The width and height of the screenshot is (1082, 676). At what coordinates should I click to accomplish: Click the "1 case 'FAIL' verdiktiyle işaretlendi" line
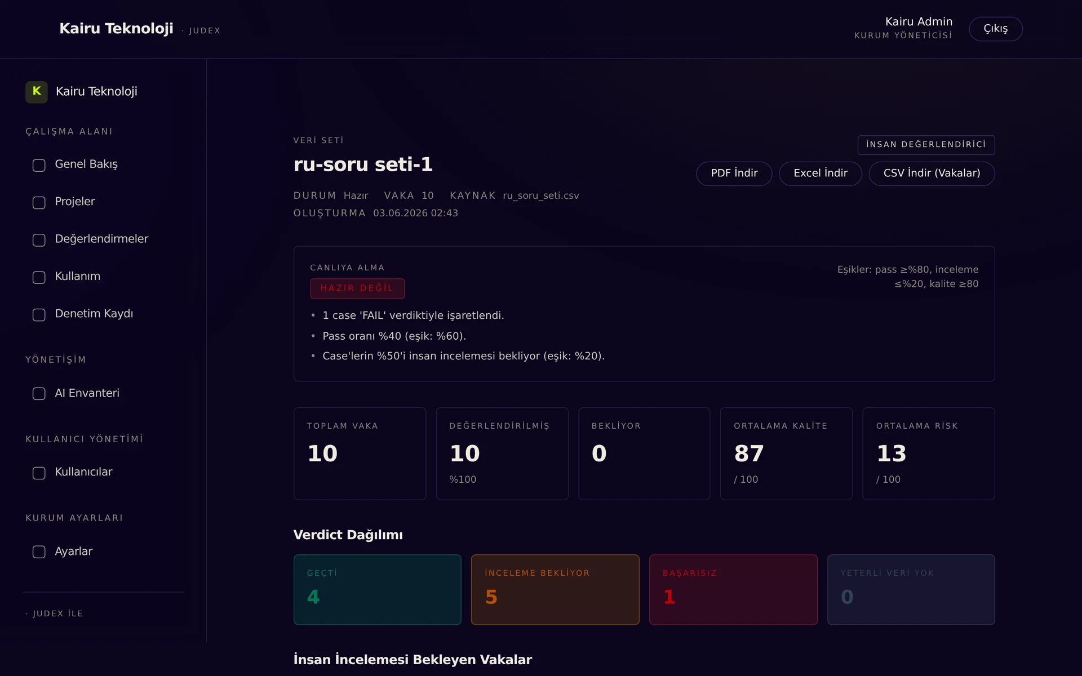413,315
